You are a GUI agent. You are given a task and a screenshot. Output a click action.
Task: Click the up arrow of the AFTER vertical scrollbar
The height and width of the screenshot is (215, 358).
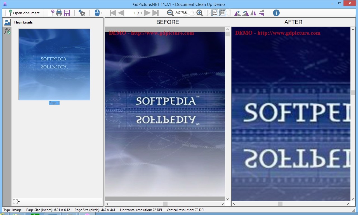click(x=353, y=29)
